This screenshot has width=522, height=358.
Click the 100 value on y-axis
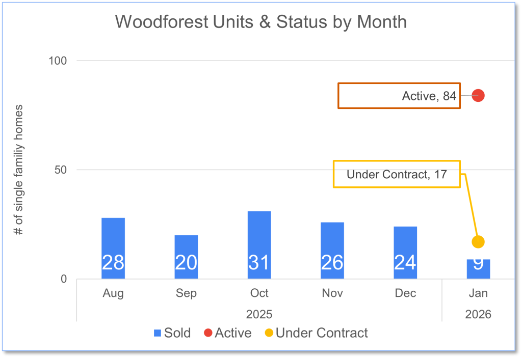point(58,61)
